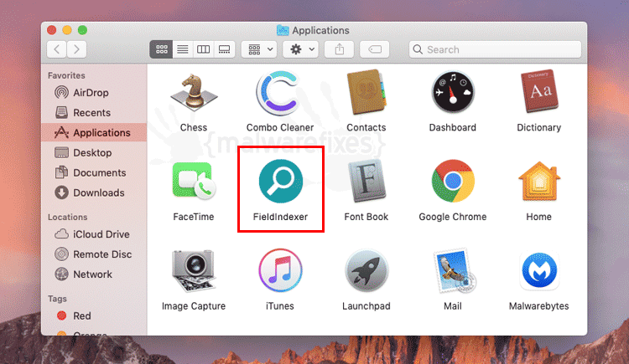Select the FaceTime app icon
Screen dimensions: 629x364
click(194, 181)
